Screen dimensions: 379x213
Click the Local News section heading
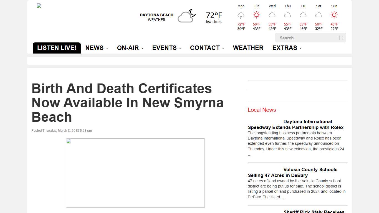coord(262,110)
